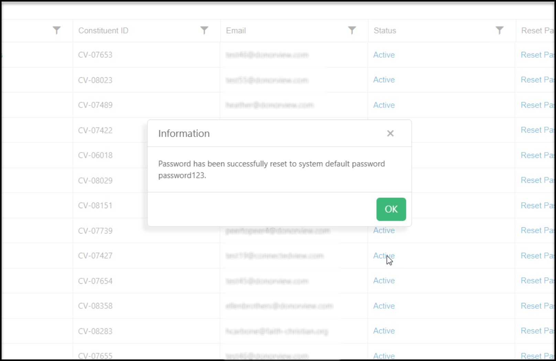Click Active status for CV-08023
Viewport: 556px width, 361px height.
coord(384,80)
